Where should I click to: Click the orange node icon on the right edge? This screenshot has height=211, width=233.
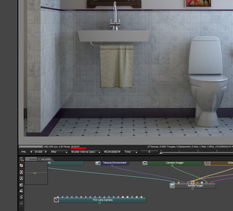click(207, 163)
